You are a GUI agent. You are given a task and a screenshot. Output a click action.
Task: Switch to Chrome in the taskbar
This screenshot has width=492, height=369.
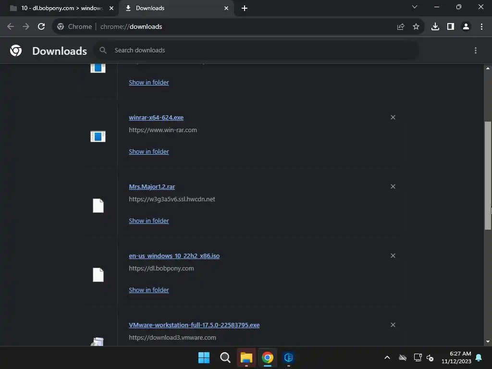point(267,357)
